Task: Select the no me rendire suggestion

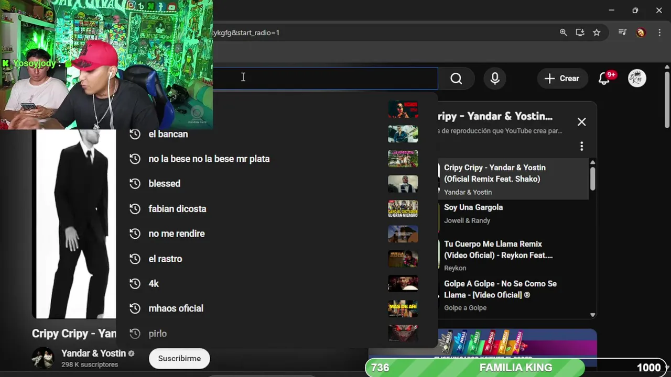Action: [277, 234]
